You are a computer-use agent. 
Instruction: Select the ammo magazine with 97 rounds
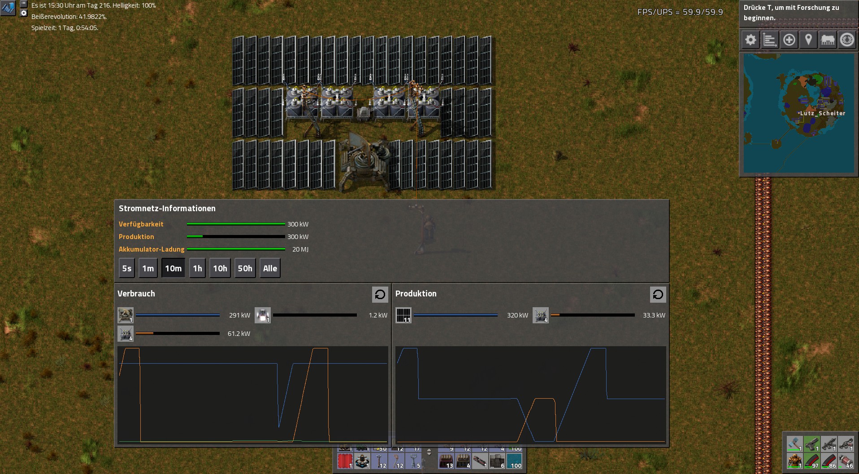[x=812, y=461]
